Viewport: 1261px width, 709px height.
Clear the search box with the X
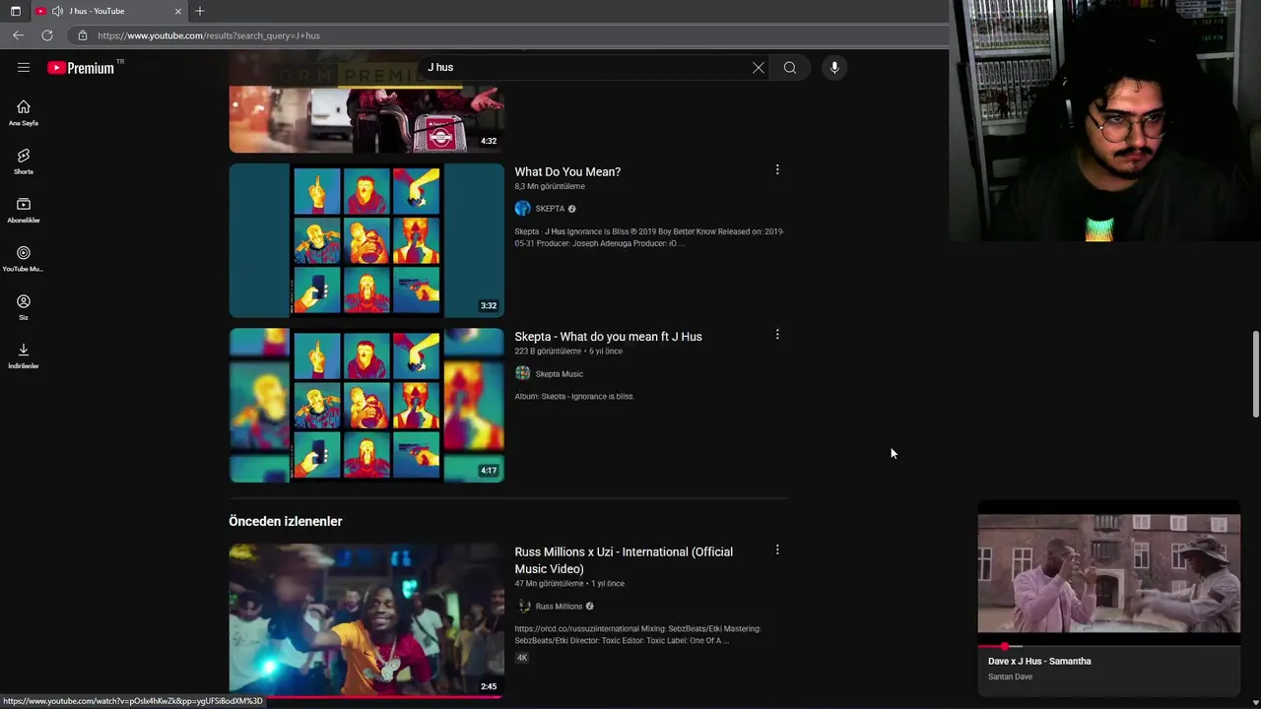758,67
